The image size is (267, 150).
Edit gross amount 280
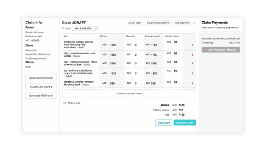tap(112, 83)
